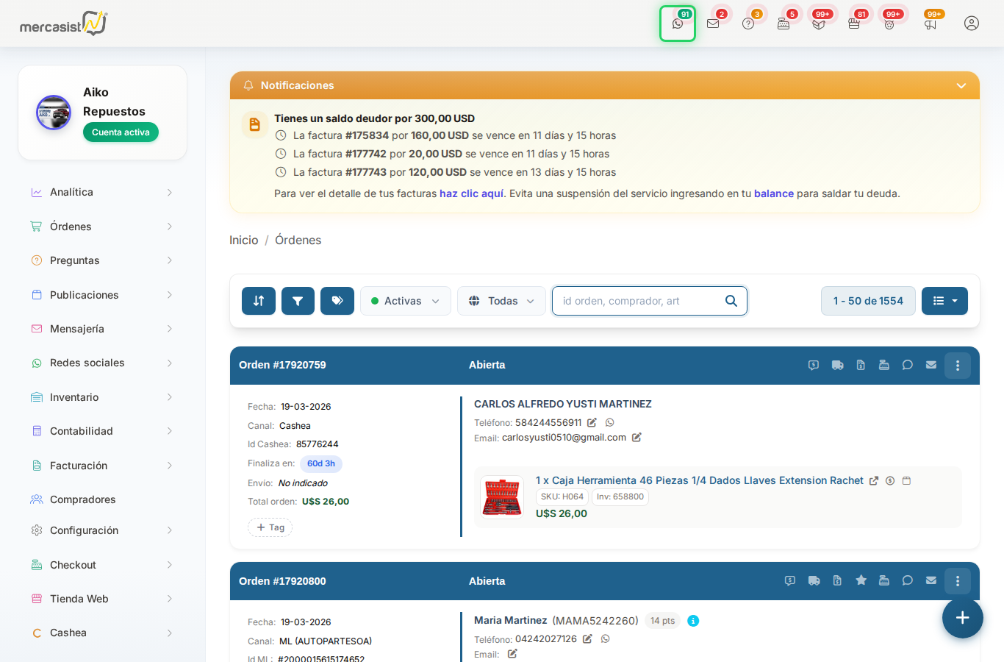
Task: Open WhatsApp chat beside phone 584244556911
Action: pyautogui.click(x=609, y=423)
